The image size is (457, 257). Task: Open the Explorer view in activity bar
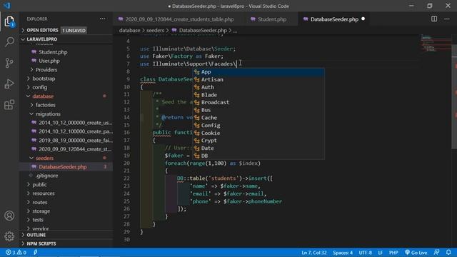pyautogui.click(x=9, y=21)
